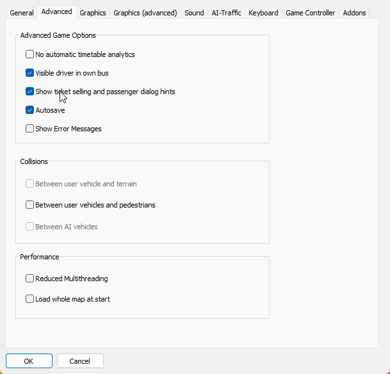Select the Game Controller tab
This screenshot has height=374, width=390.
pos(310,13)
